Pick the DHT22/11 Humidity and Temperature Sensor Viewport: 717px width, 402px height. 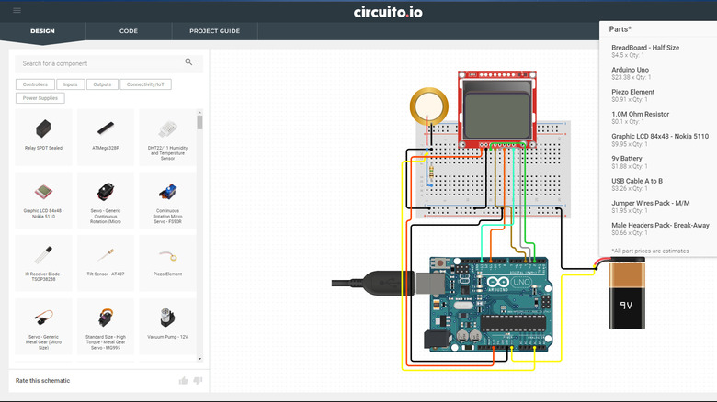tap(166, 137)
